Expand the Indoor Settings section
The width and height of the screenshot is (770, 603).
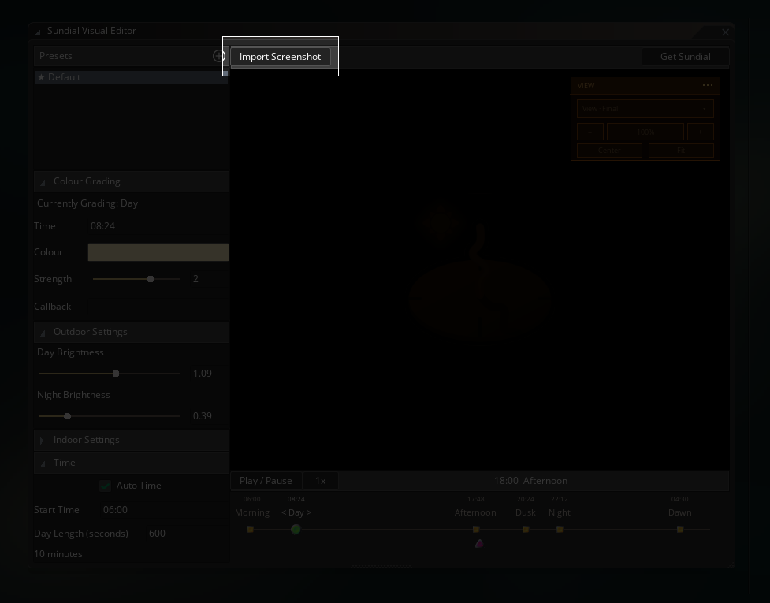(42, 441)
